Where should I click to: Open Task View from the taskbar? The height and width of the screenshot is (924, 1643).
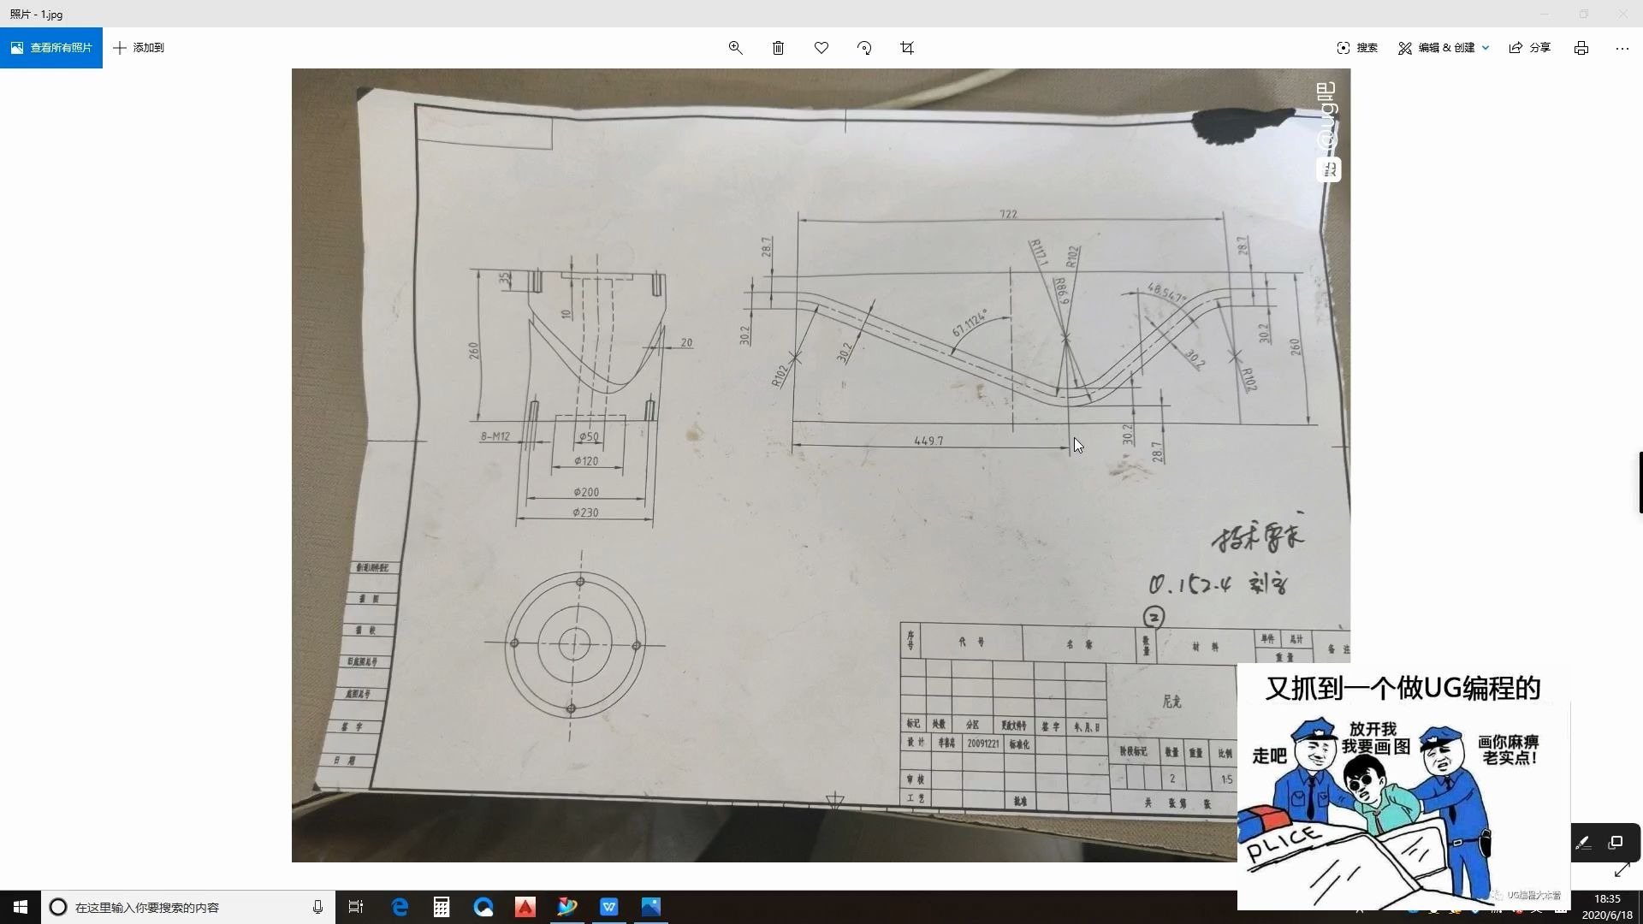point(356,907)
